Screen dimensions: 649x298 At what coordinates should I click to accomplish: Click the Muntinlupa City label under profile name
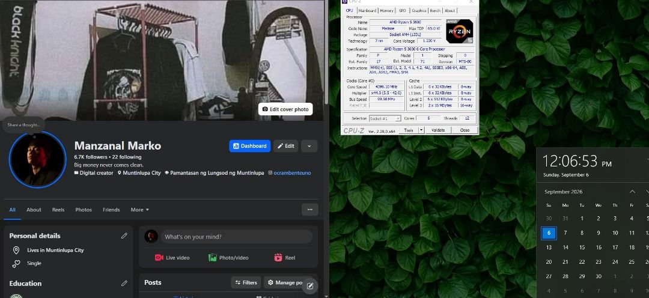point(142,173)
